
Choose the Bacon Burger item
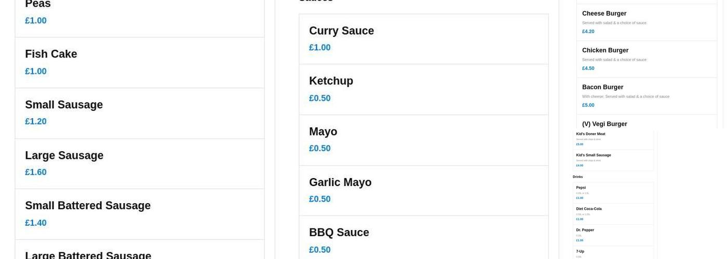[646, 96]
